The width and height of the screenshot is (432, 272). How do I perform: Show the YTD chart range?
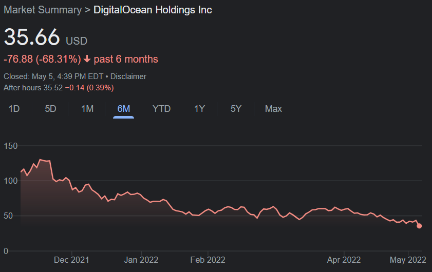tap(161, 109)
